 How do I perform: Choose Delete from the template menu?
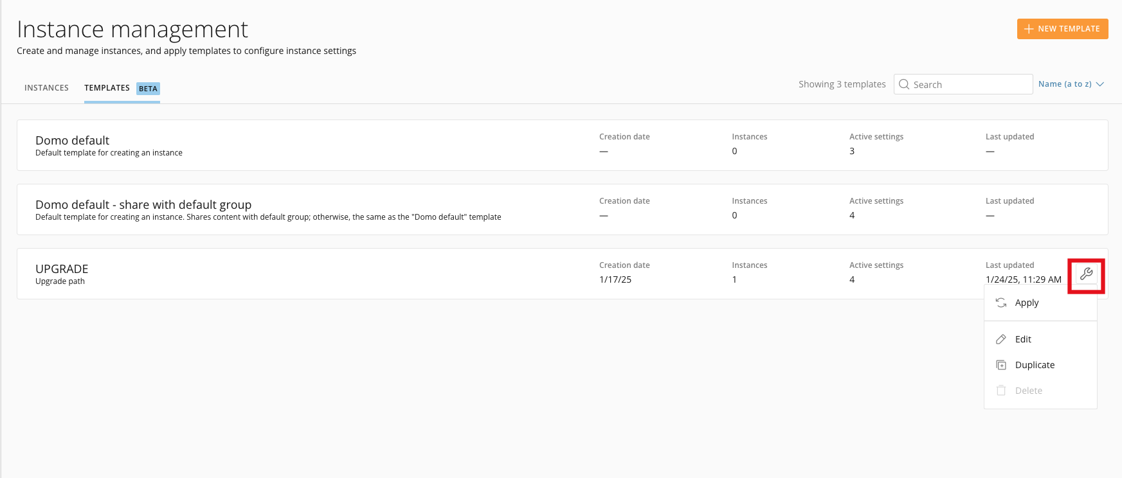click(1040, 391)
